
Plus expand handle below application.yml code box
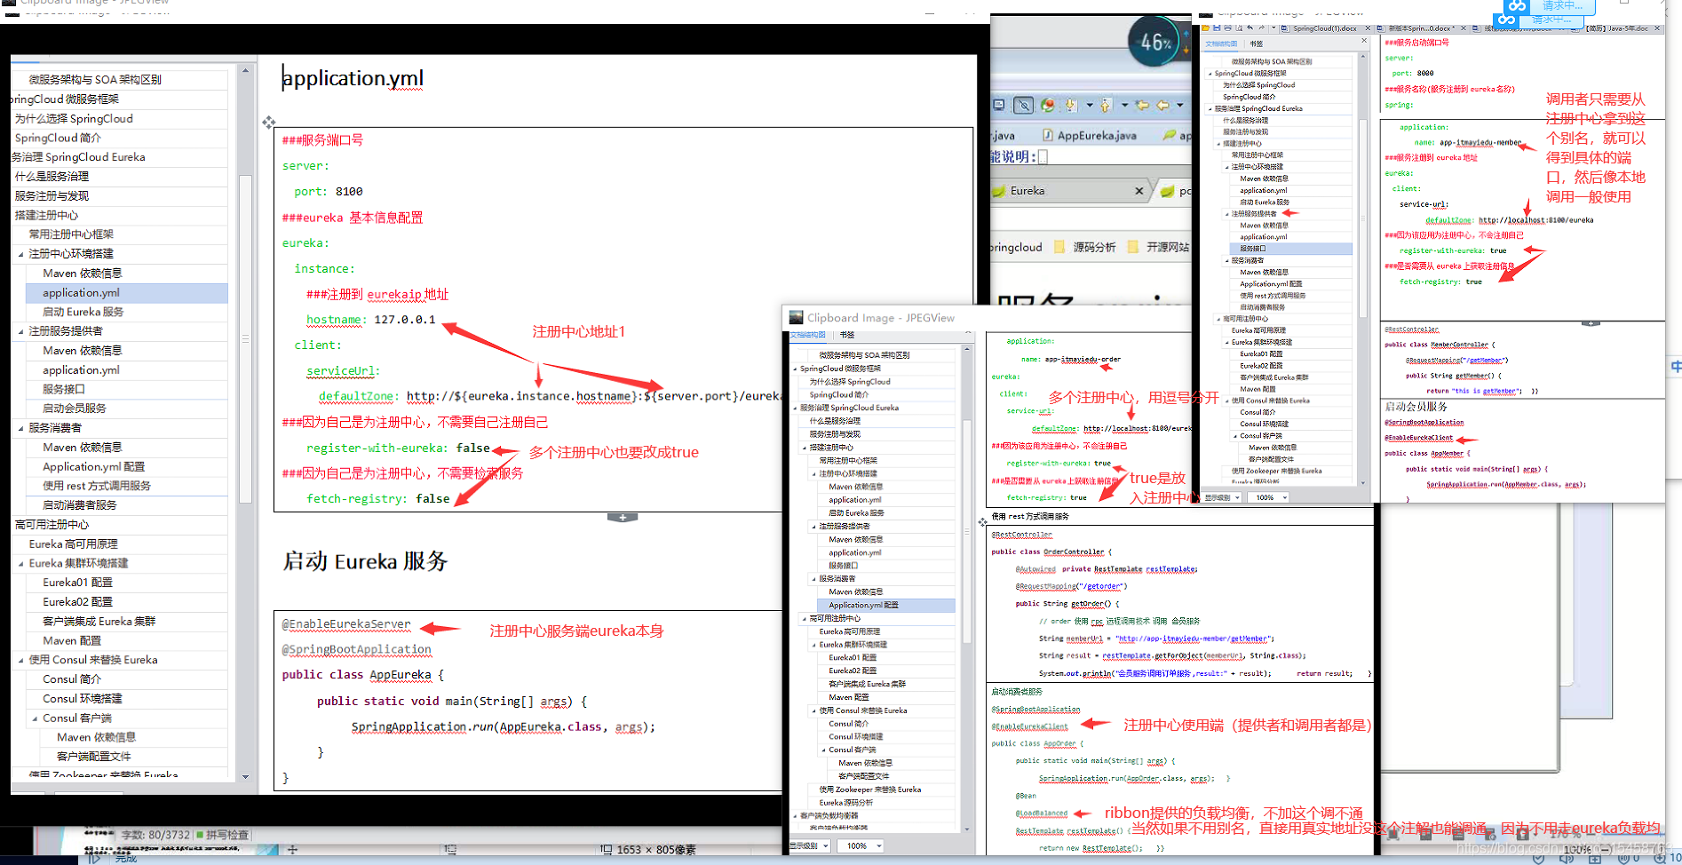click(x=623, y=517)
